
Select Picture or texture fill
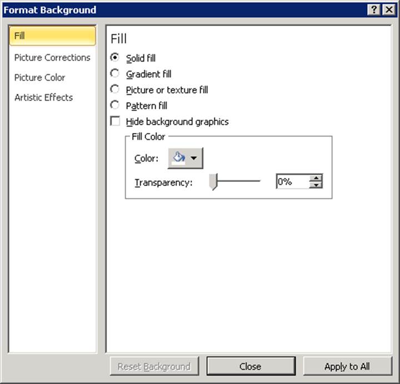(x=115, y=89)
